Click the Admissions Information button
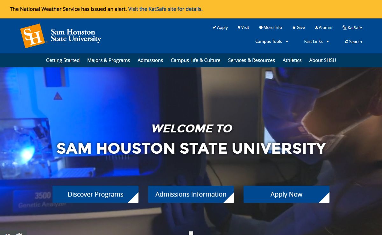Image resolution: width=382 pixels, height=235 pixels. tap(191, 194)
